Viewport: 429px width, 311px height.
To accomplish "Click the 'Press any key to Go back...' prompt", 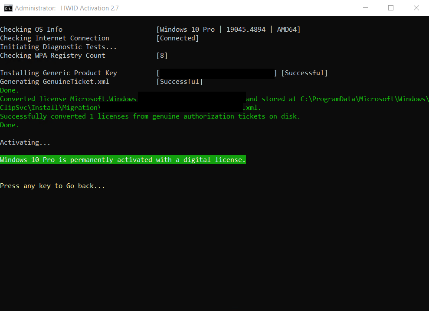I will [x=52, y=186].
